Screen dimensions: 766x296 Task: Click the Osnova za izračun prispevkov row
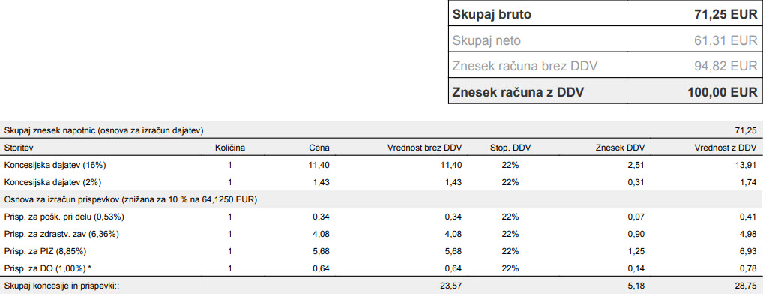381,199
